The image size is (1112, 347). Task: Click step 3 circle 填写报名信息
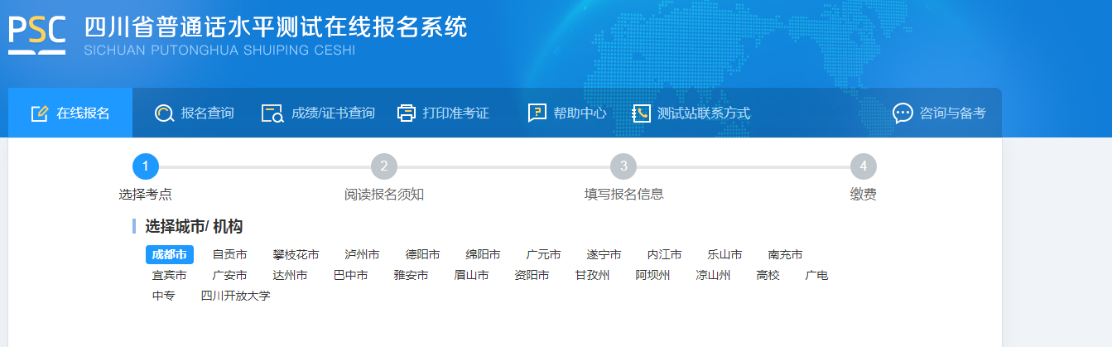[623, 166]
